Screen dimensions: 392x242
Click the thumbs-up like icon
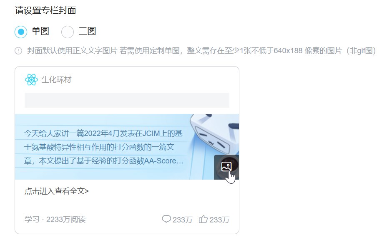(203, 219)
